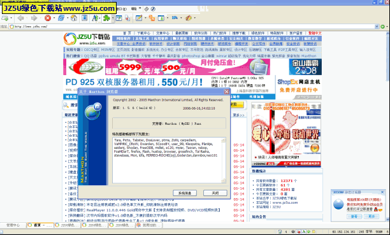Click the edit page pencil icon
Image resolution: width=390 pixels, height=235 pixels.
[139, 18]
